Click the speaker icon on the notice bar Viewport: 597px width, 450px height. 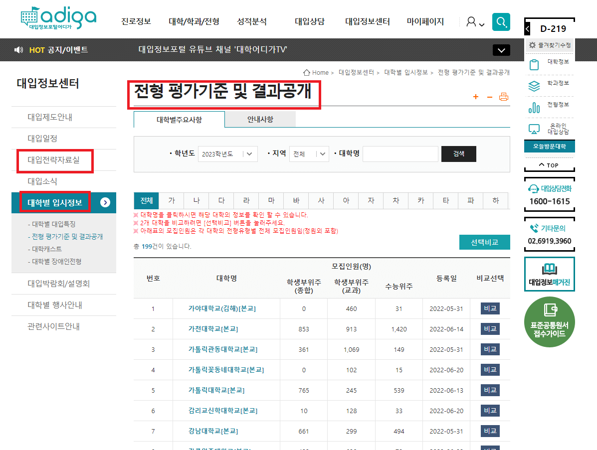tap(19, 50)
